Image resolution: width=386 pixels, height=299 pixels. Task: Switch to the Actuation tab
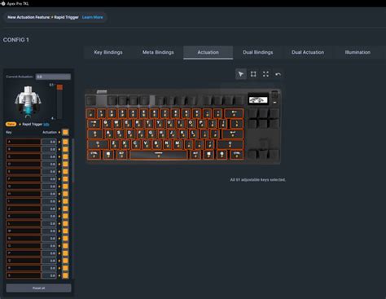pyautogui.click(x=208, y=52)
